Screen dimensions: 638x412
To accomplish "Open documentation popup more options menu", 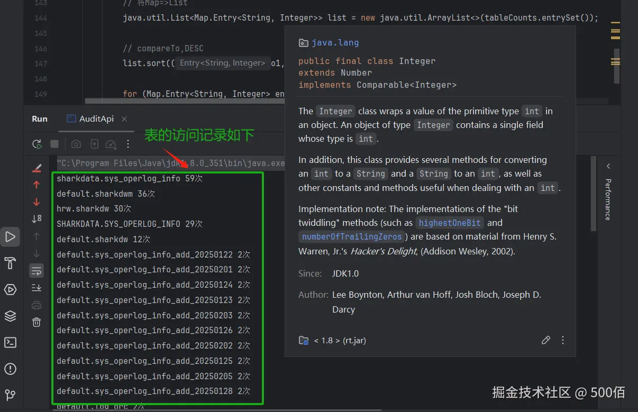I will point(563,340).
